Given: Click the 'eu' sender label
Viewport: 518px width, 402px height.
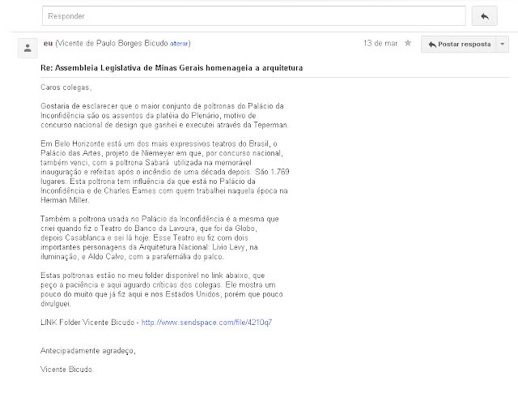Looking at the screenshot, I should click(x=49, y=43).
